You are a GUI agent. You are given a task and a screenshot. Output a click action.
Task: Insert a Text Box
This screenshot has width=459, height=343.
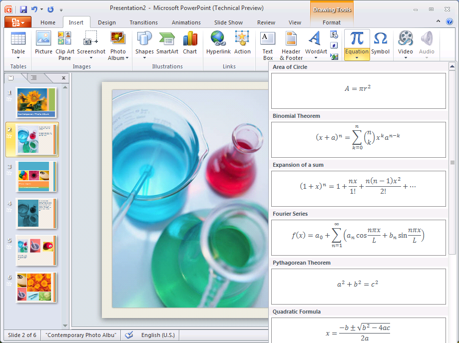268,45
